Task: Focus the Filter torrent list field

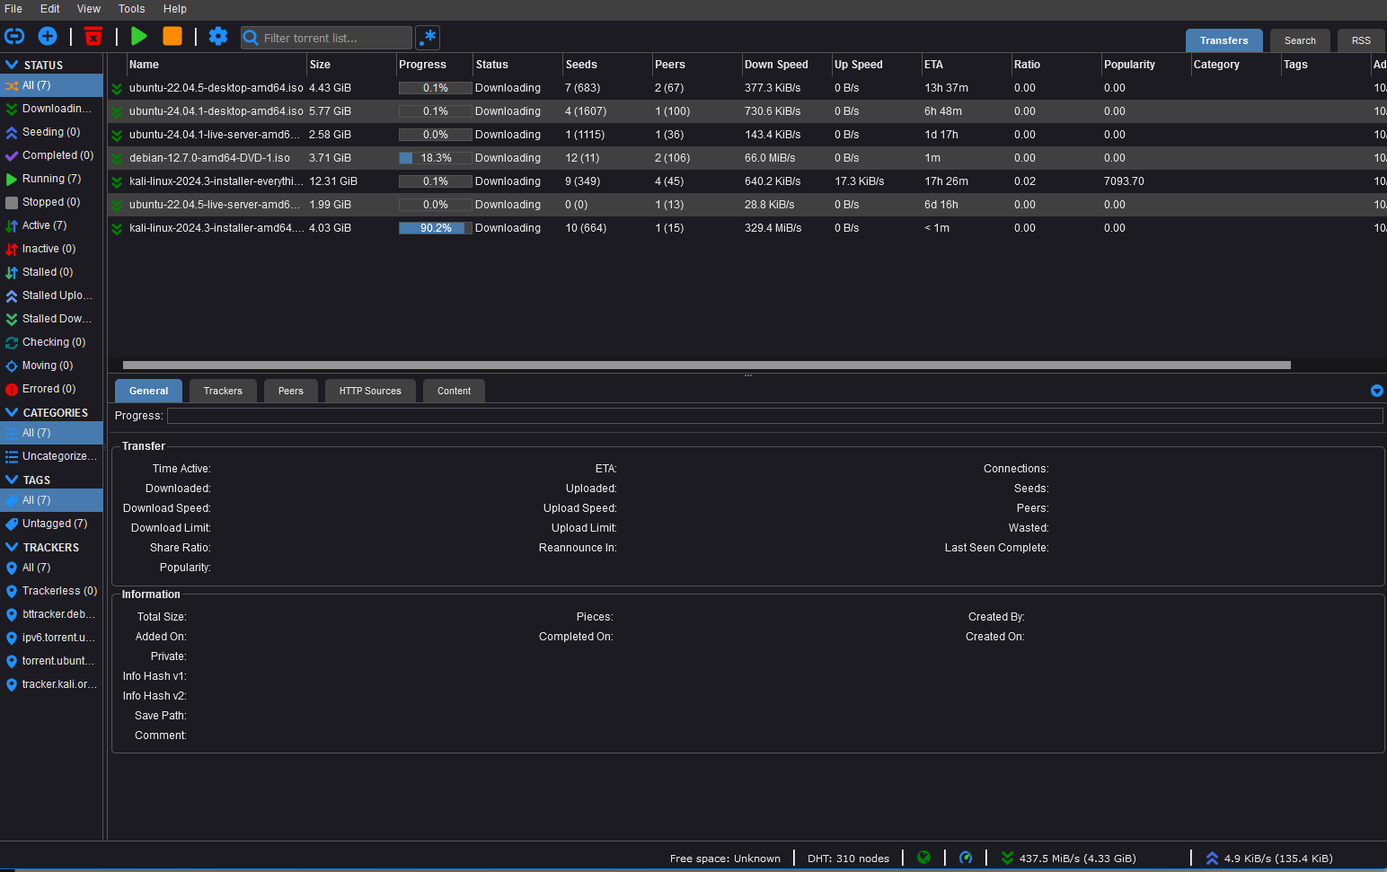Action: (x=327, y=38)
